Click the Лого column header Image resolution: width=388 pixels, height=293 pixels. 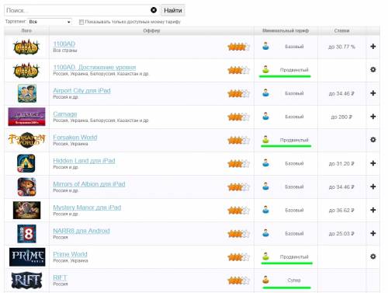(26, 30)
